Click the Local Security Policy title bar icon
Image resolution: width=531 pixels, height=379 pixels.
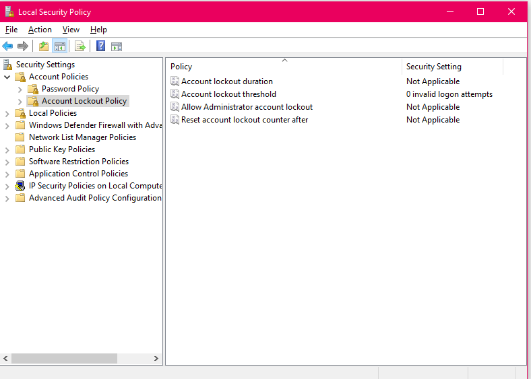[9, 12]
